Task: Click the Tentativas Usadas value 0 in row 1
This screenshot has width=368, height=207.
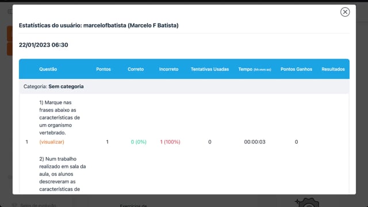Action: 209,142
